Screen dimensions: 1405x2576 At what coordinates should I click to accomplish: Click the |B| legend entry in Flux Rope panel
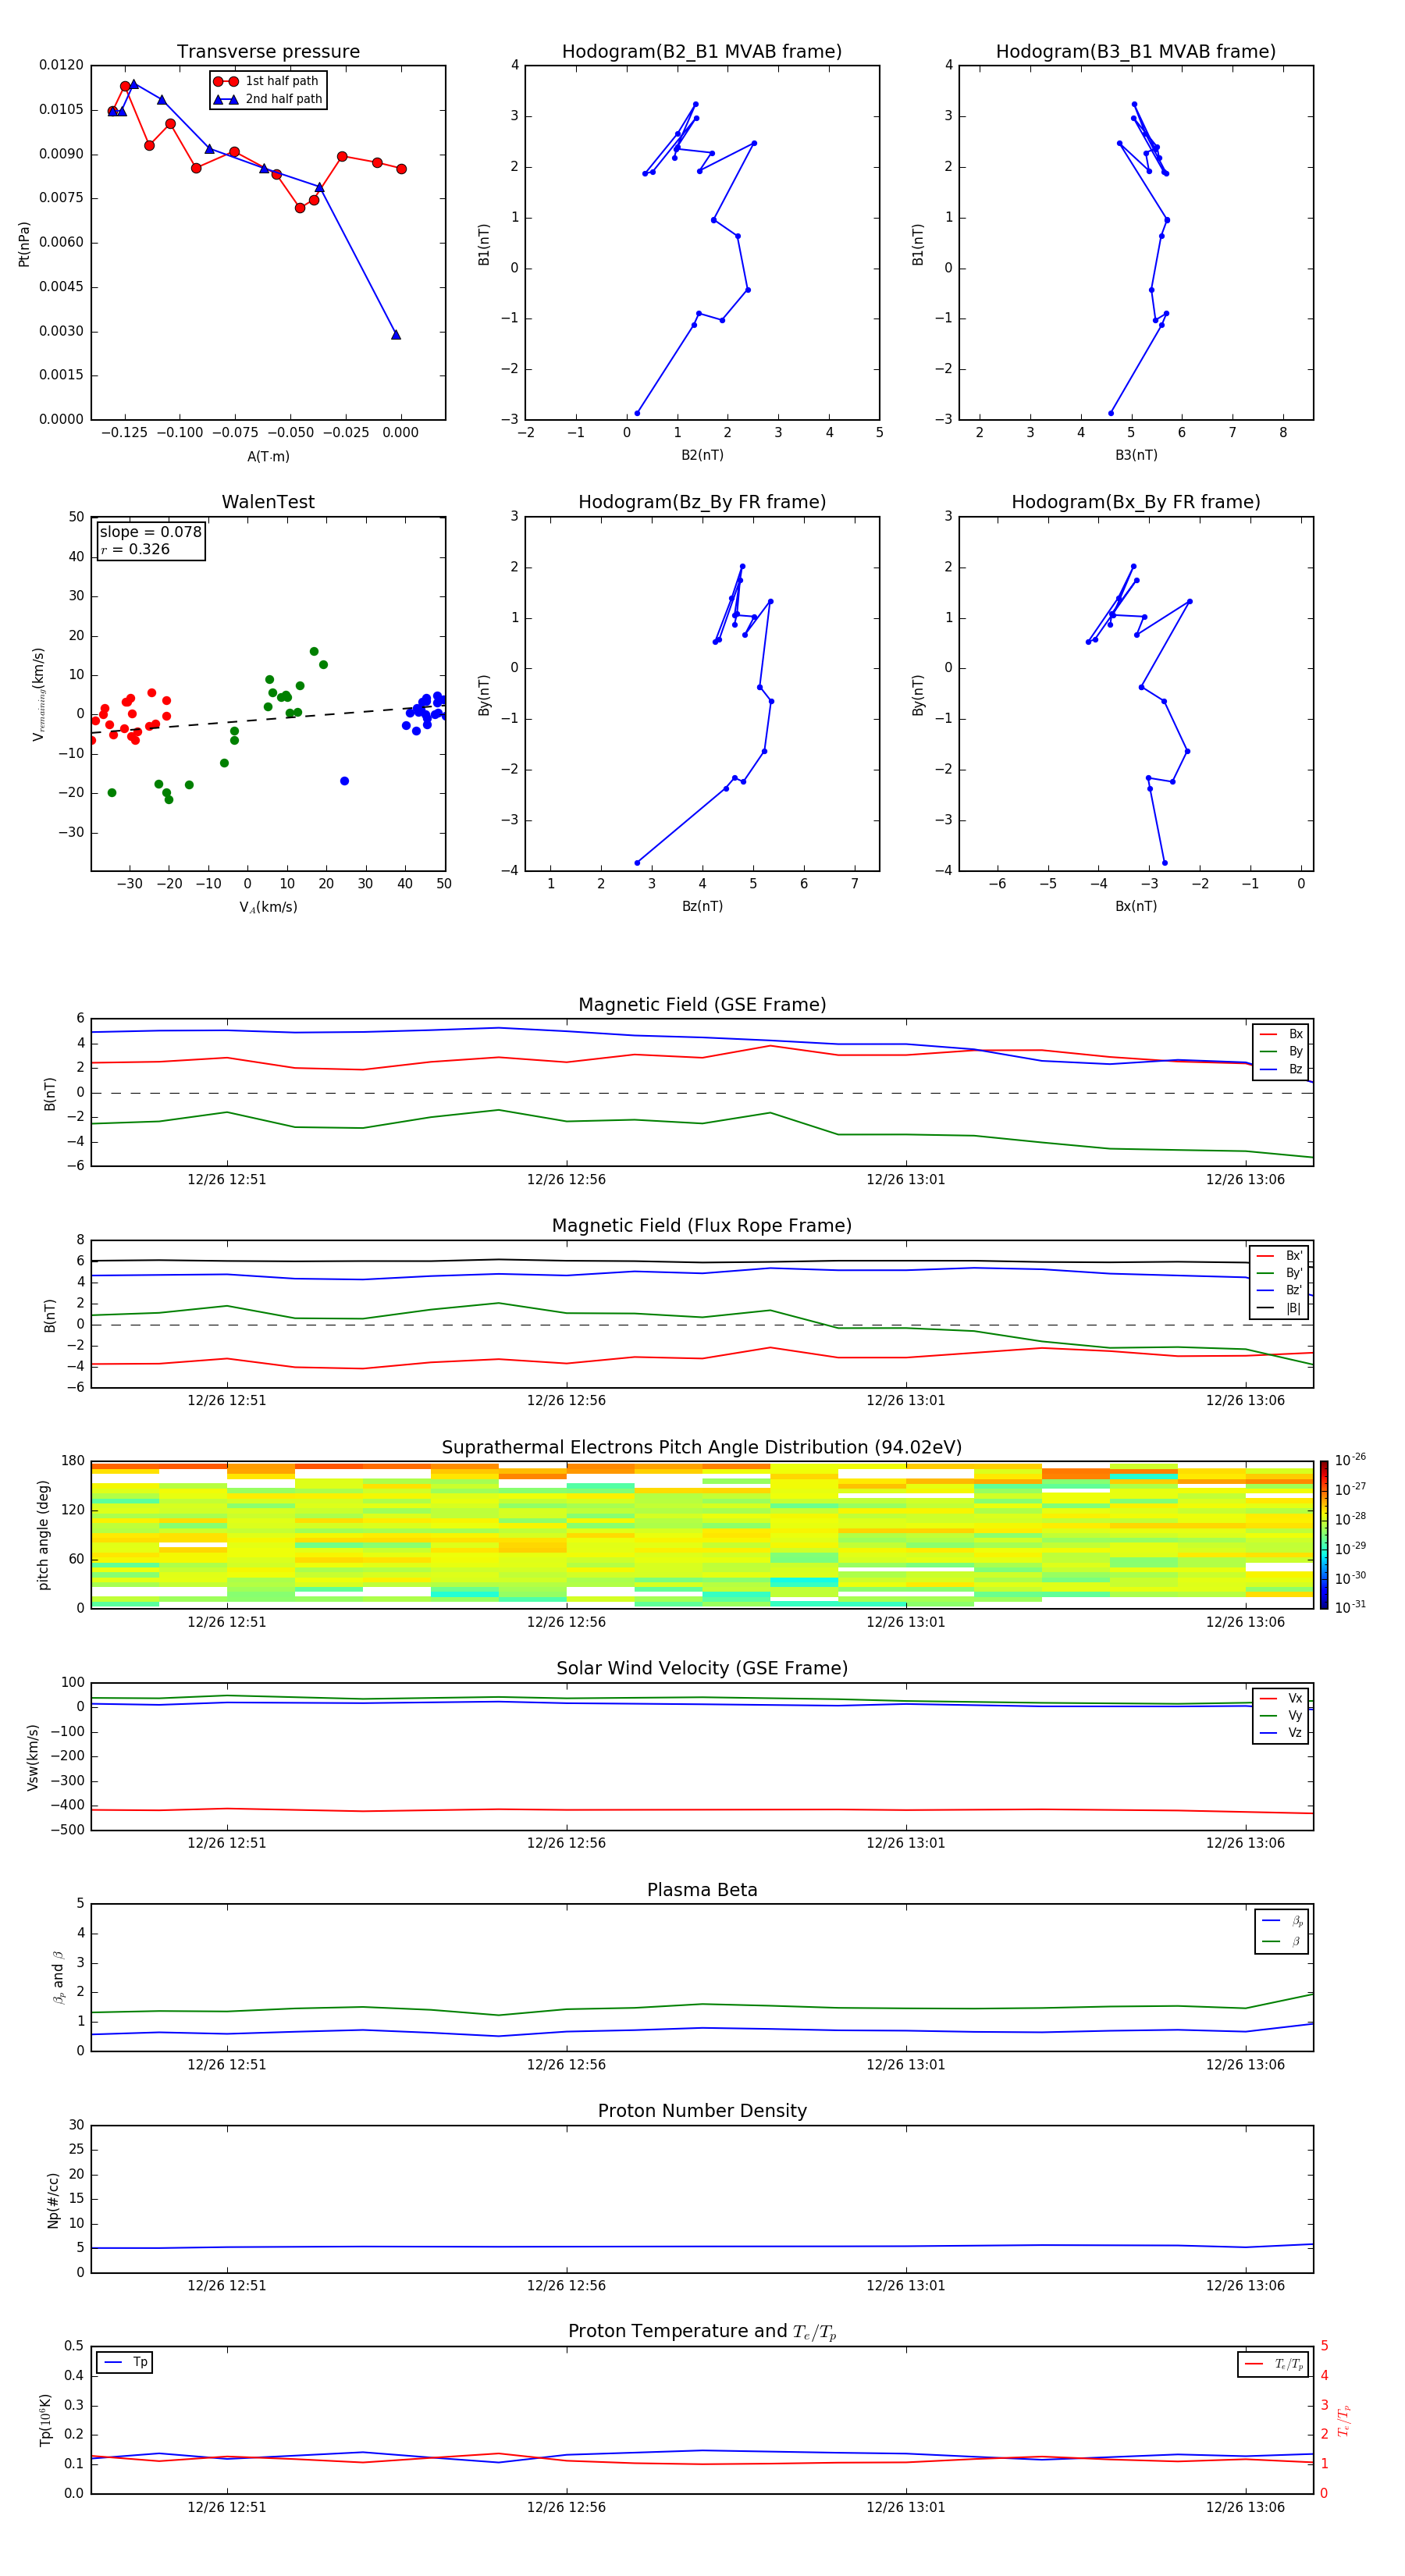[1279, 1308]
